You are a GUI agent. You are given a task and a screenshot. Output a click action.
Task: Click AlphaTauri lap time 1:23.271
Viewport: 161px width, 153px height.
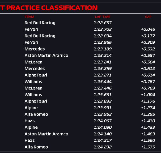pyautogui.click(x=103, y=75)
